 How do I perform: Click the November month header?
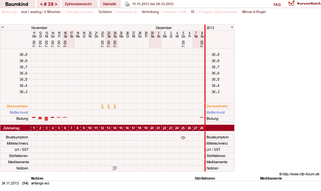(39, 28)
